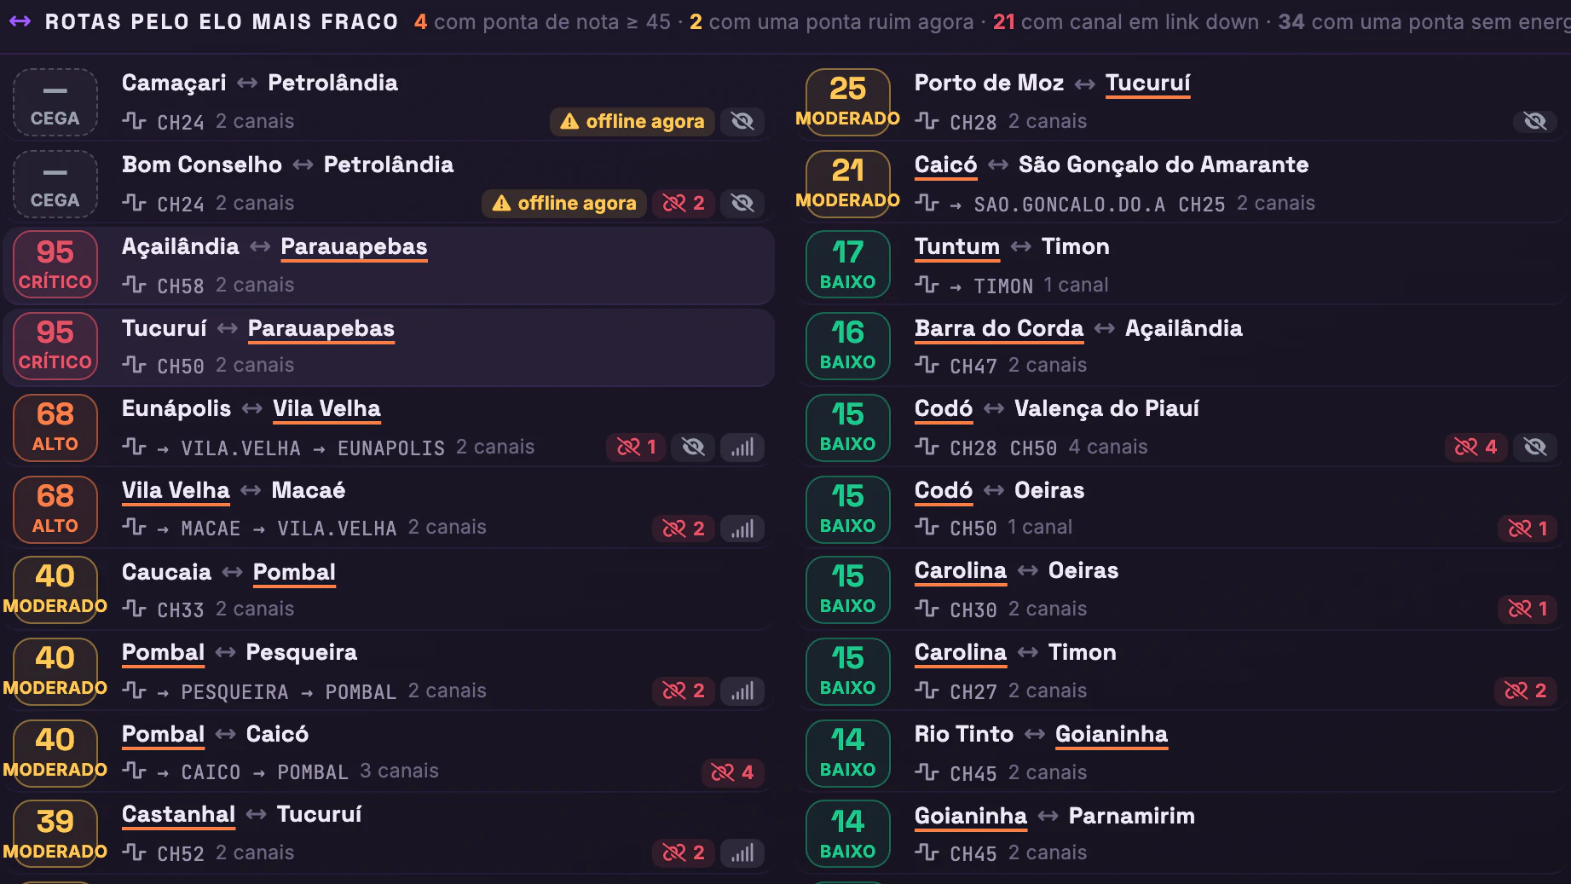Click the hidden-eye icon on Camaçari route
Screen dimensions: 1571x884
point(742,121)
